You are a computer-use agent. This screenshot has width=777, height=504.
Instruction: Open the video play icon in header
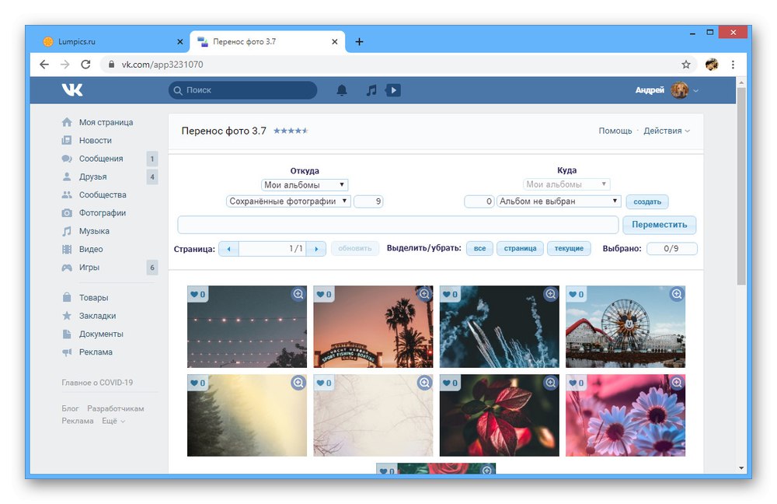click(x=393, y=89)
